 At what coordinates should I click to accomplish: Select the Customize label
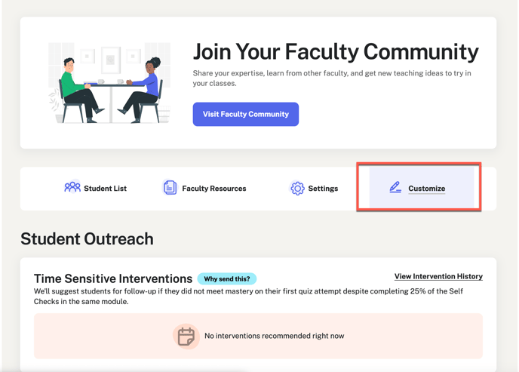click(427, 189)
